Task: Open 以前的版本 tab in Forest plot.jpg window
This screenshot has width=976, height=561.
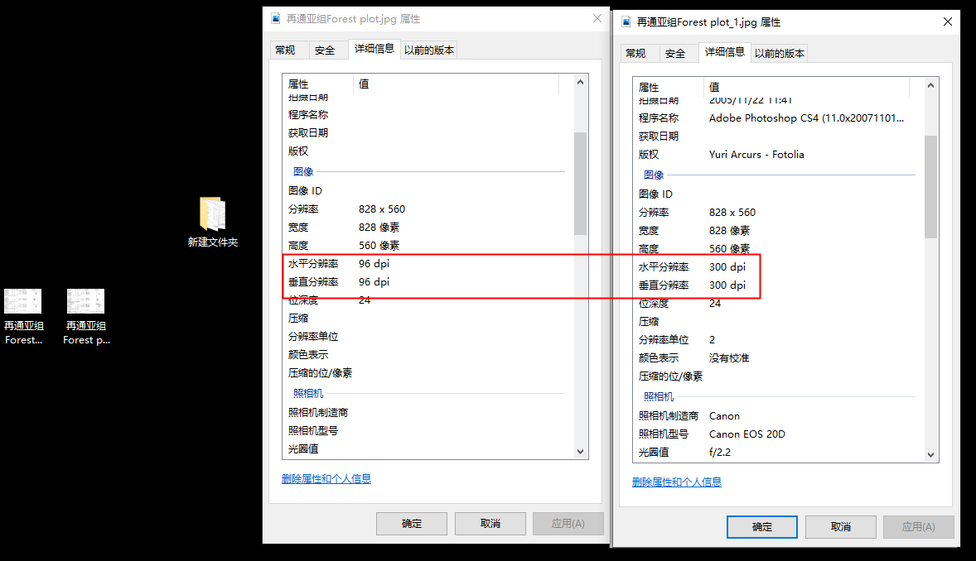Action: 429,50
